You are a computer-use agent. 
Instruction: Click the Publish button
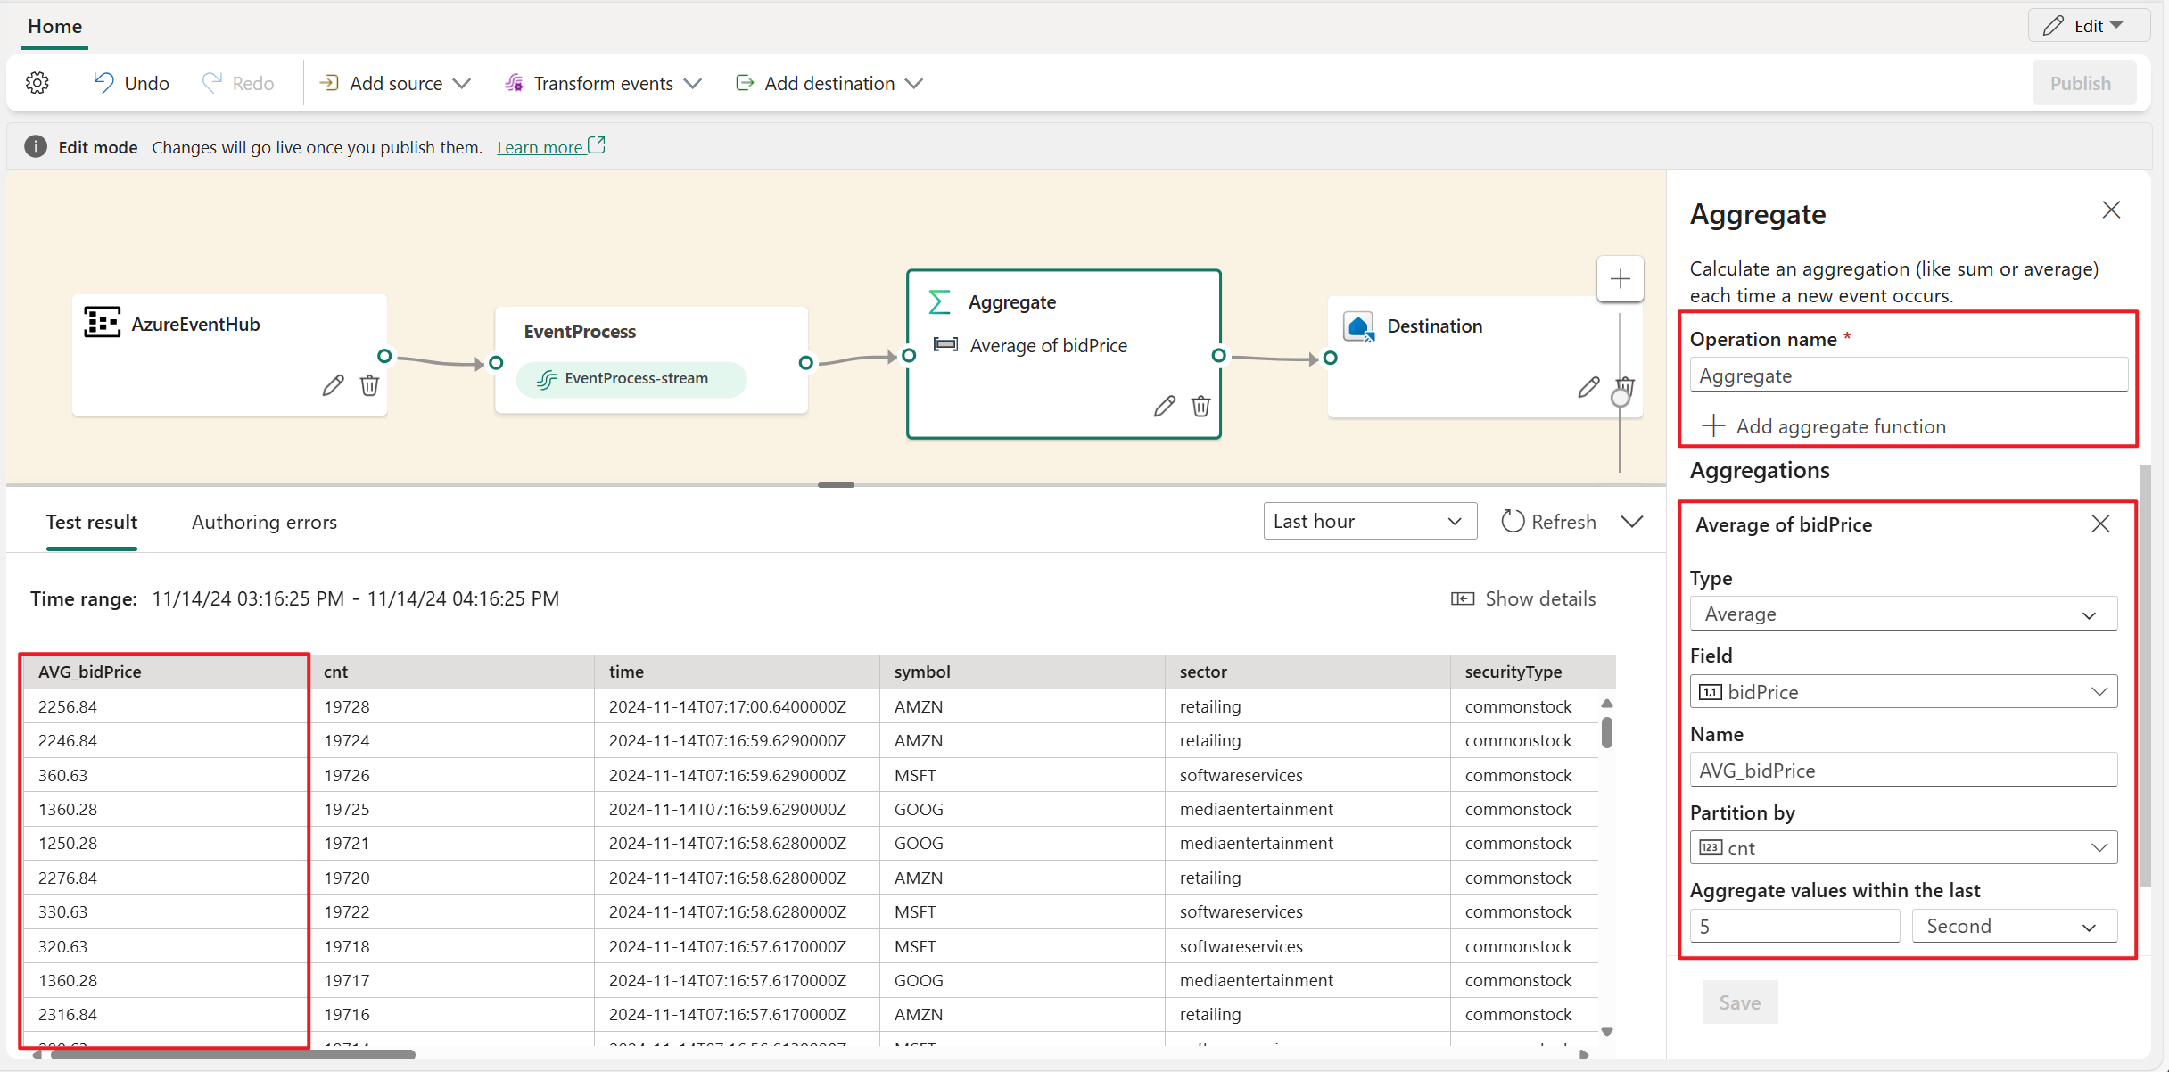tap(2081, 83)
